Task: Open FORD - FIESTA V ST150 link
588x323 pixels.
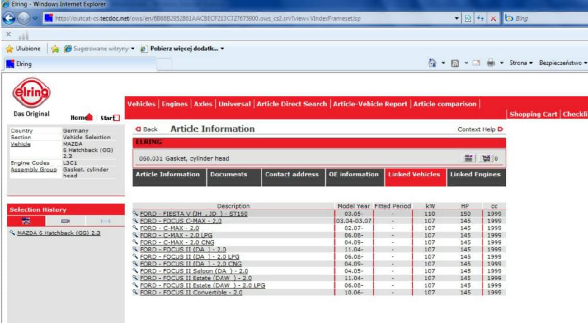Action: (x=194, y=213)
